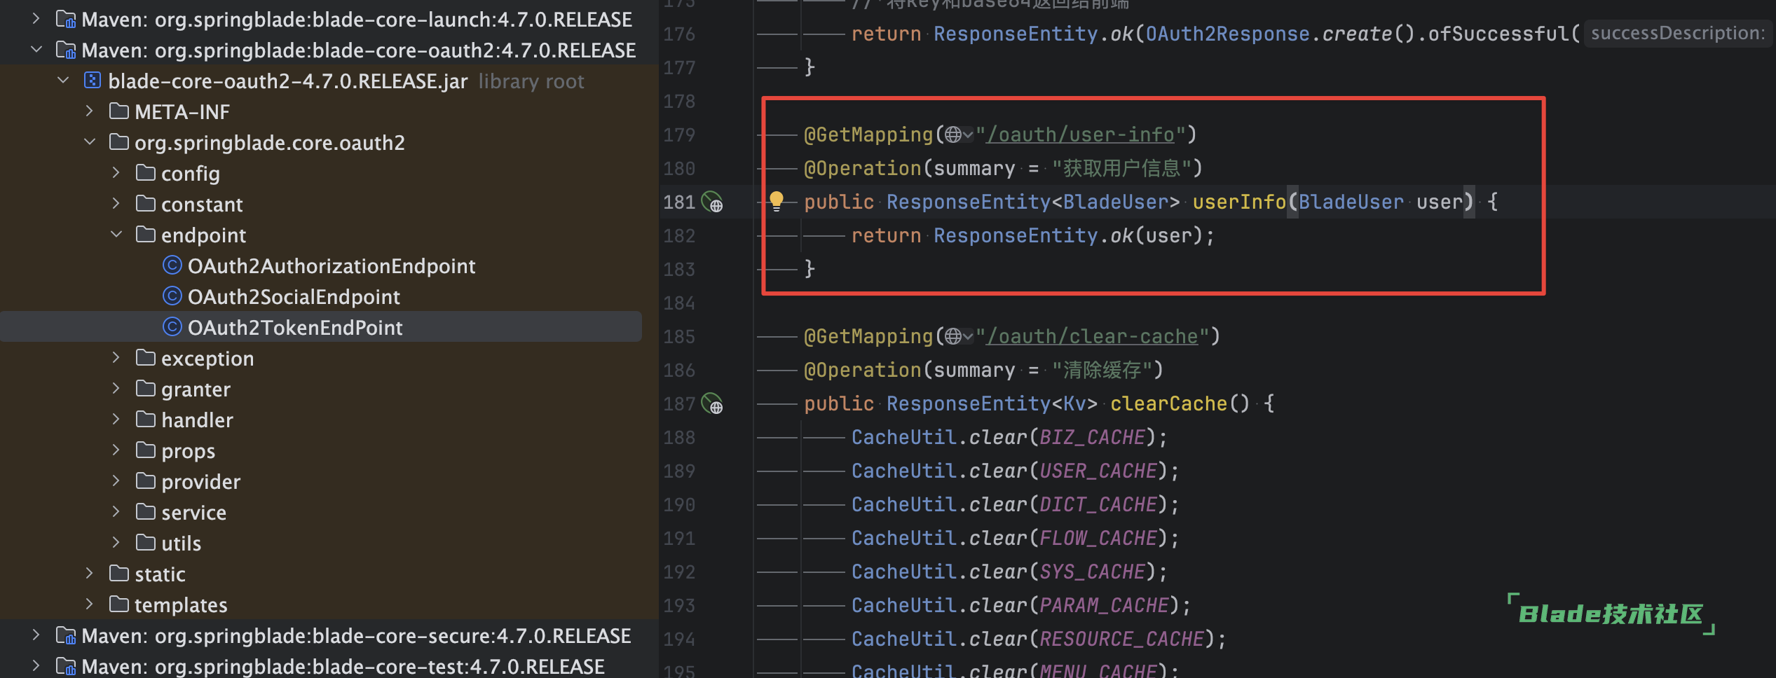The image size is (1776, 678).
Task: Open the /oauth/user-info URL mapping link
Action: coord(1080,134)
